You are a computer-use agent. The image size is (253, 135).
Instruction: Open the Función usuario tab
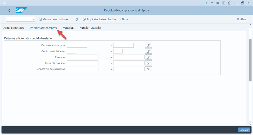click(90, 28)
